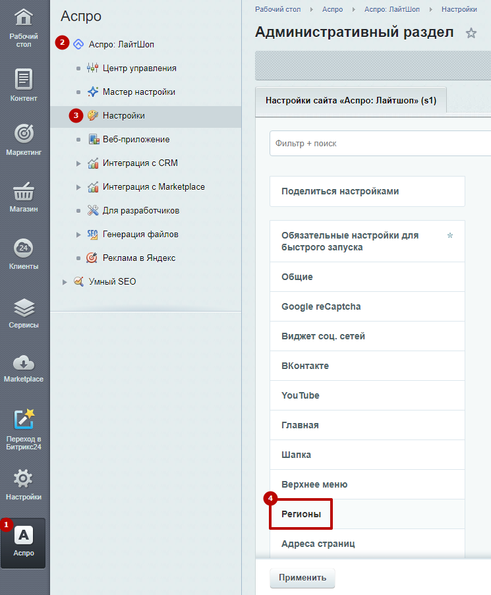Expand Интеграция с Marketplace tree node
491x595 pixels.
coord(78,187)
